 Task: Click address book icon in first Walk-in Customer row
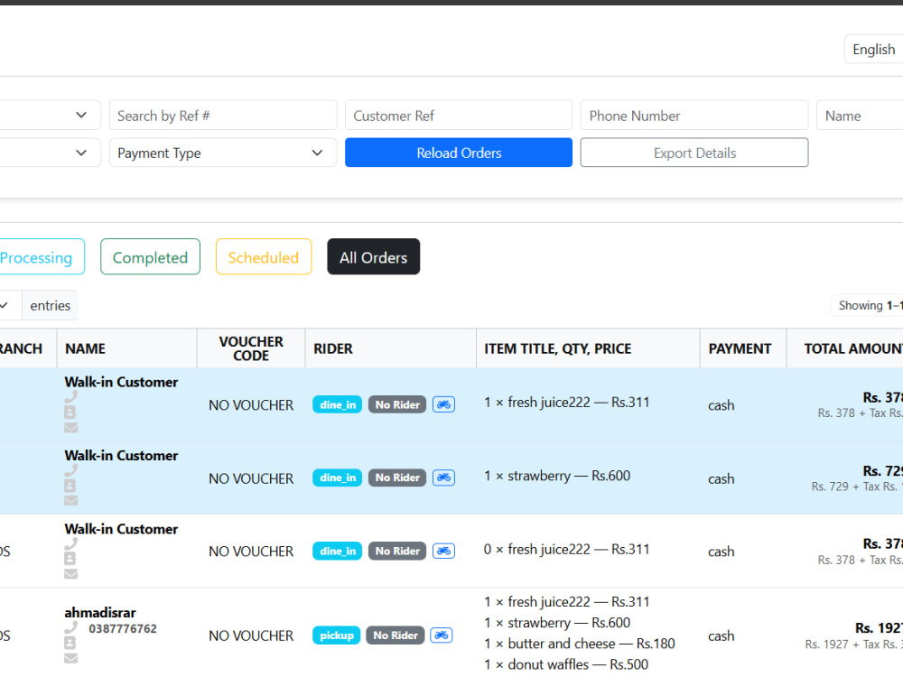(70, 413)
